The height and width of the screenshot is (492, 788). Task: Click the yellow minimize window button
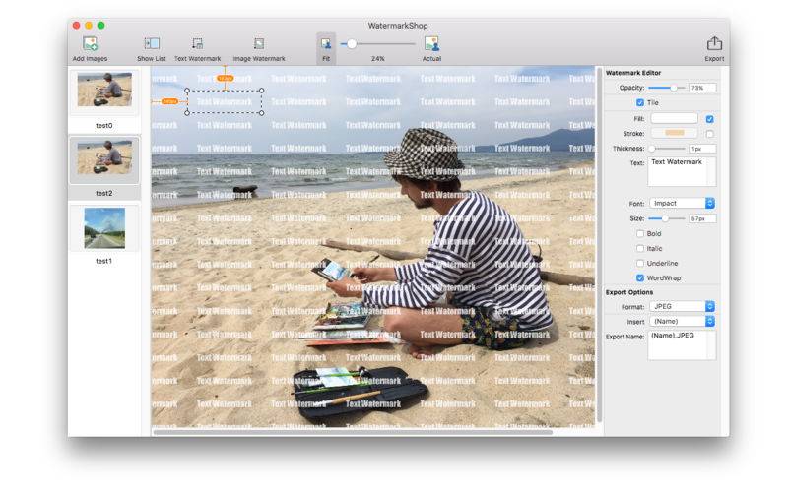89,26
